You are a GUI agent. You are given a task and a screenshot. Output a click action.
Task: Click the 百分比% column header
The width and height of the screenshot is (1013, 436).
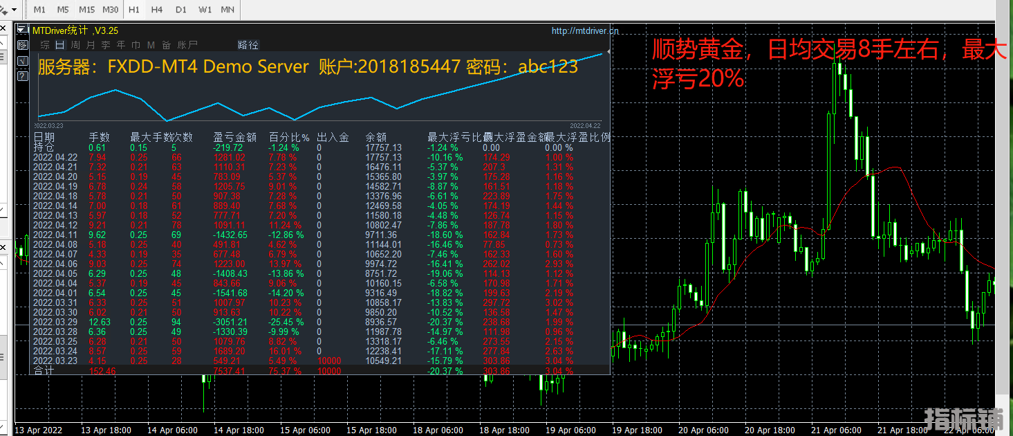(x=289, y=137)
